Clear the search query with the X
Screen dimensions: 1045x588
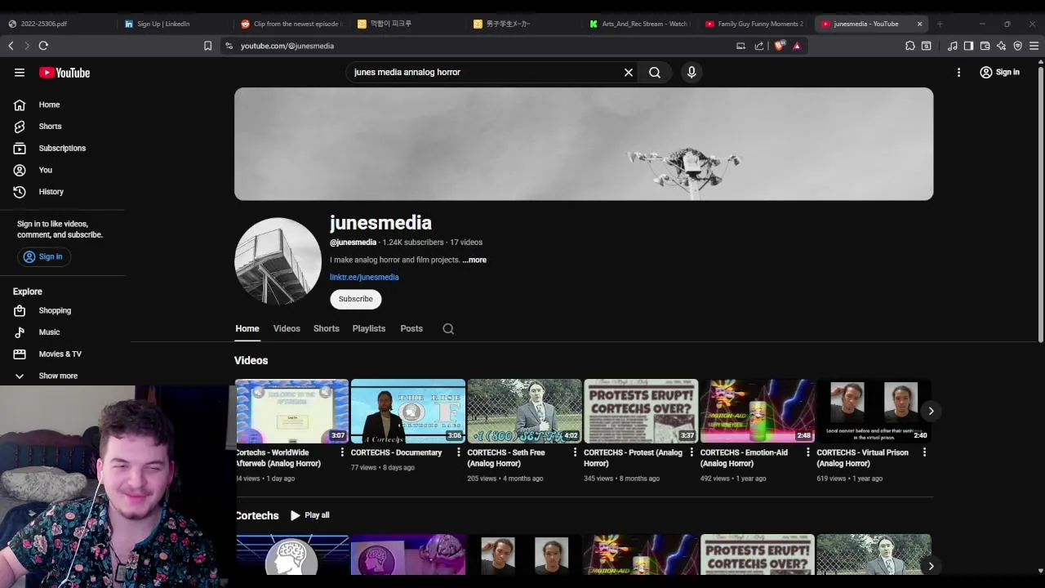(629, 73)
